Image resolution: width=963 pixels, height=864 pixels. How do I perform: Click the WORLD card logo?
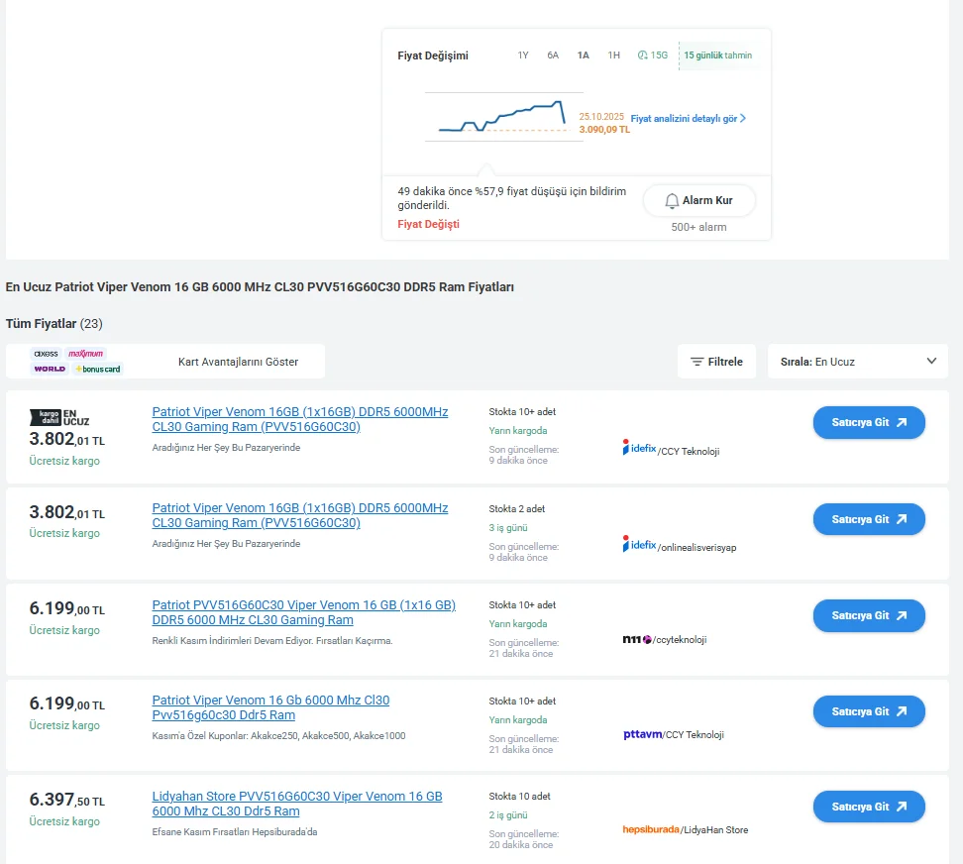tap(50, 369)
